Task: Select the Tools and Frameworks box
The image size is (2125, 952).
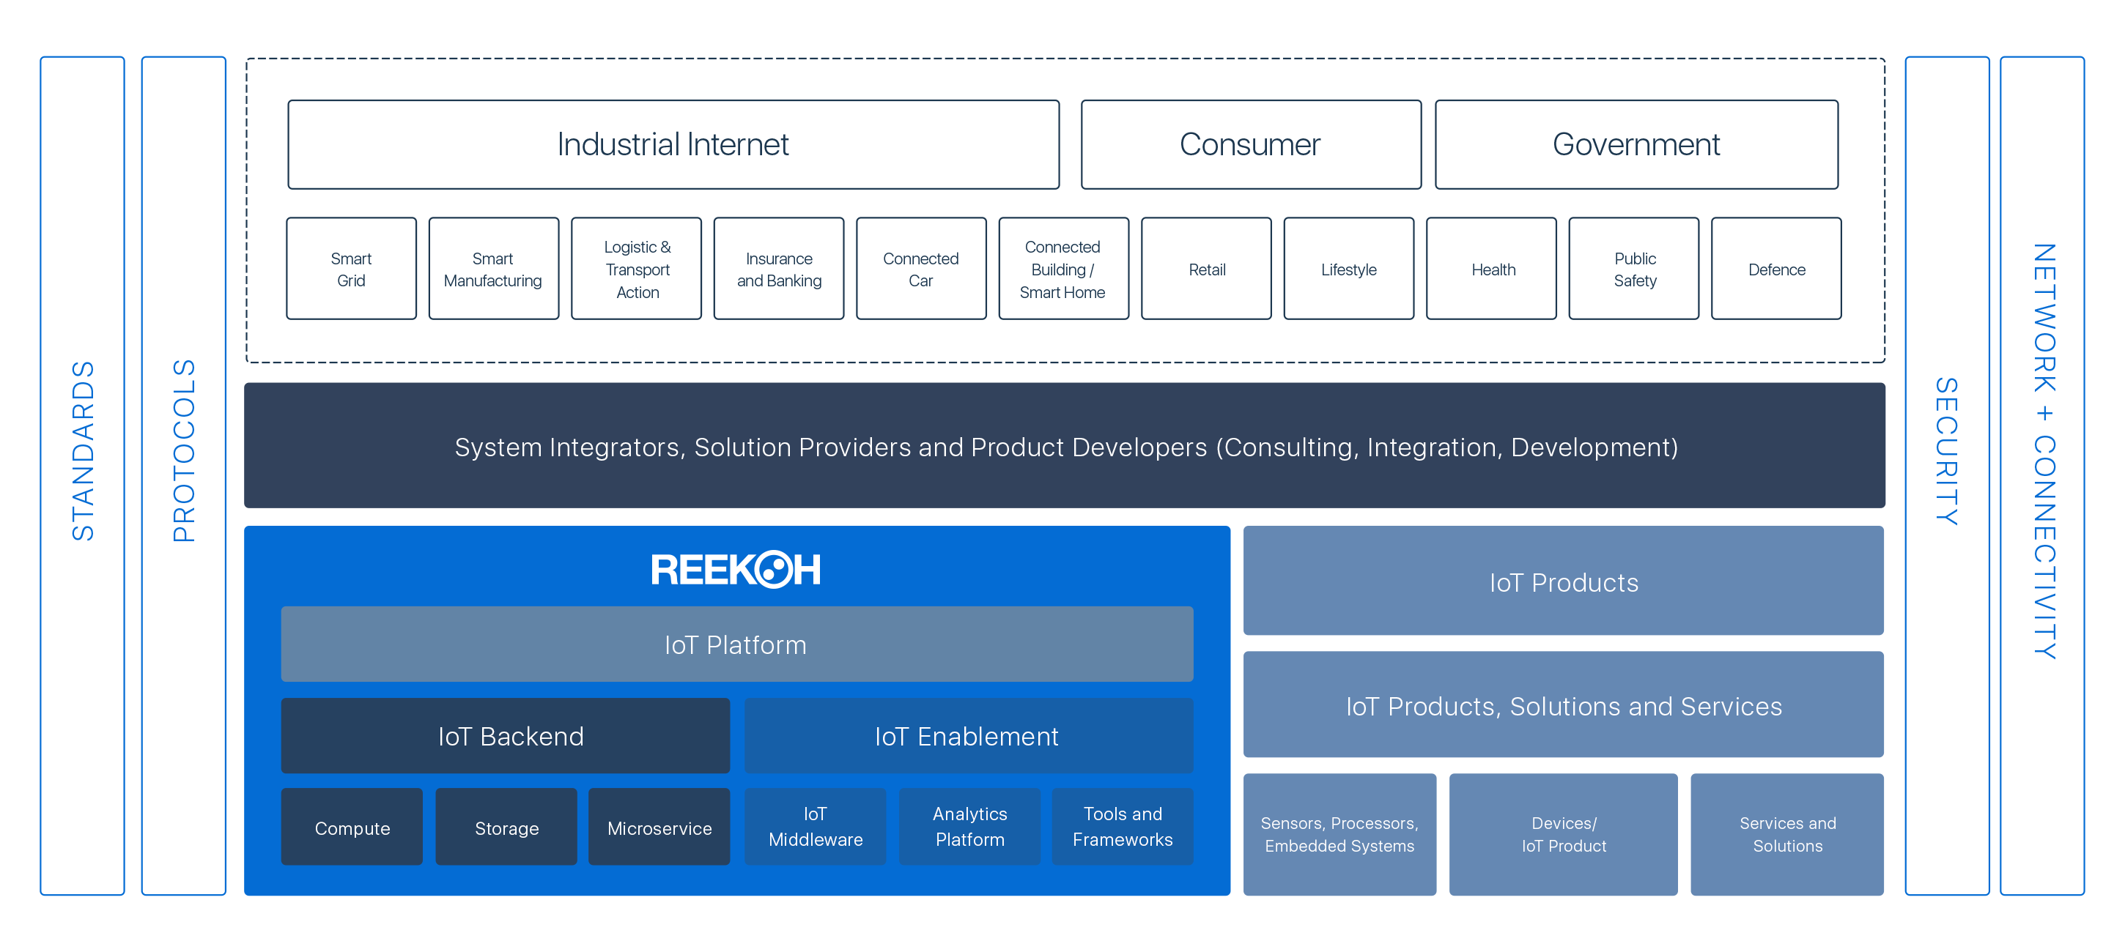Action: point(1122,827)
